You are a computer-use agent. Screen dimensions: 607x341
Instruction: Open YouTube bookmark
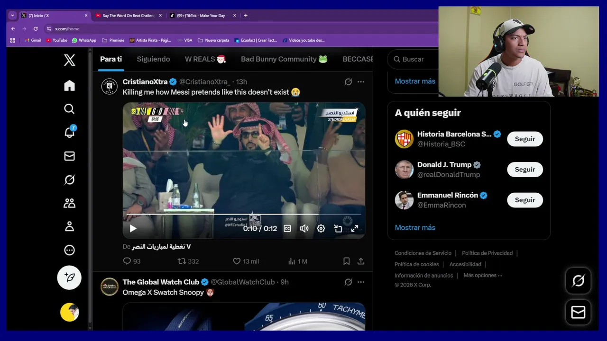pyautogui.click(x=56, y=40)
